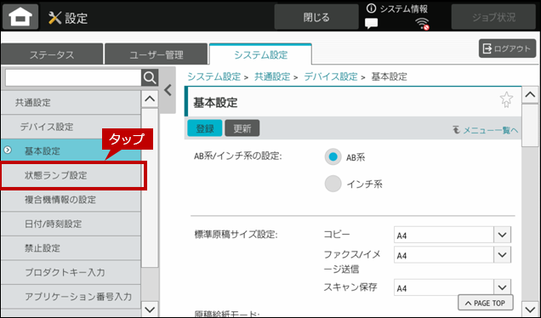Open 共通設定 in the side menu
Image resolution: width=541 pixels, height=318 pixels.
pos(71,102)
